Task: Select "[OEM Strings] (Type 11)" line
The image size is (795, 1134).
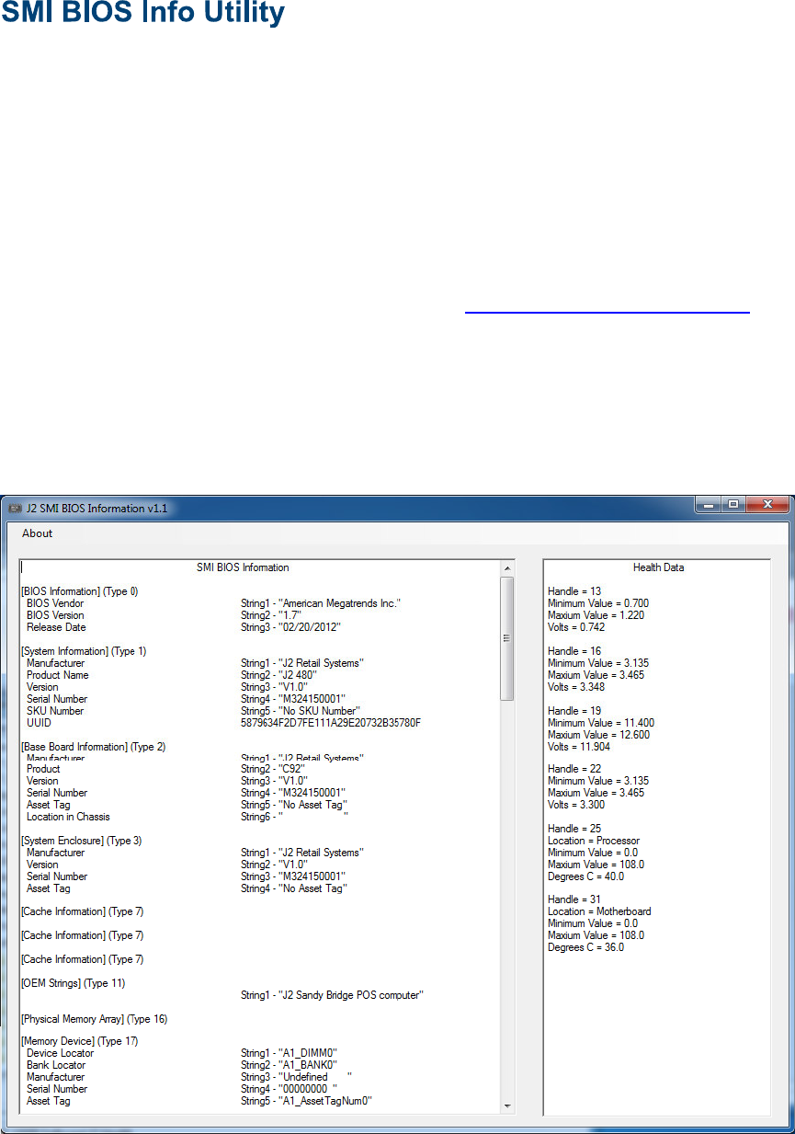Action: coord(73,983)
